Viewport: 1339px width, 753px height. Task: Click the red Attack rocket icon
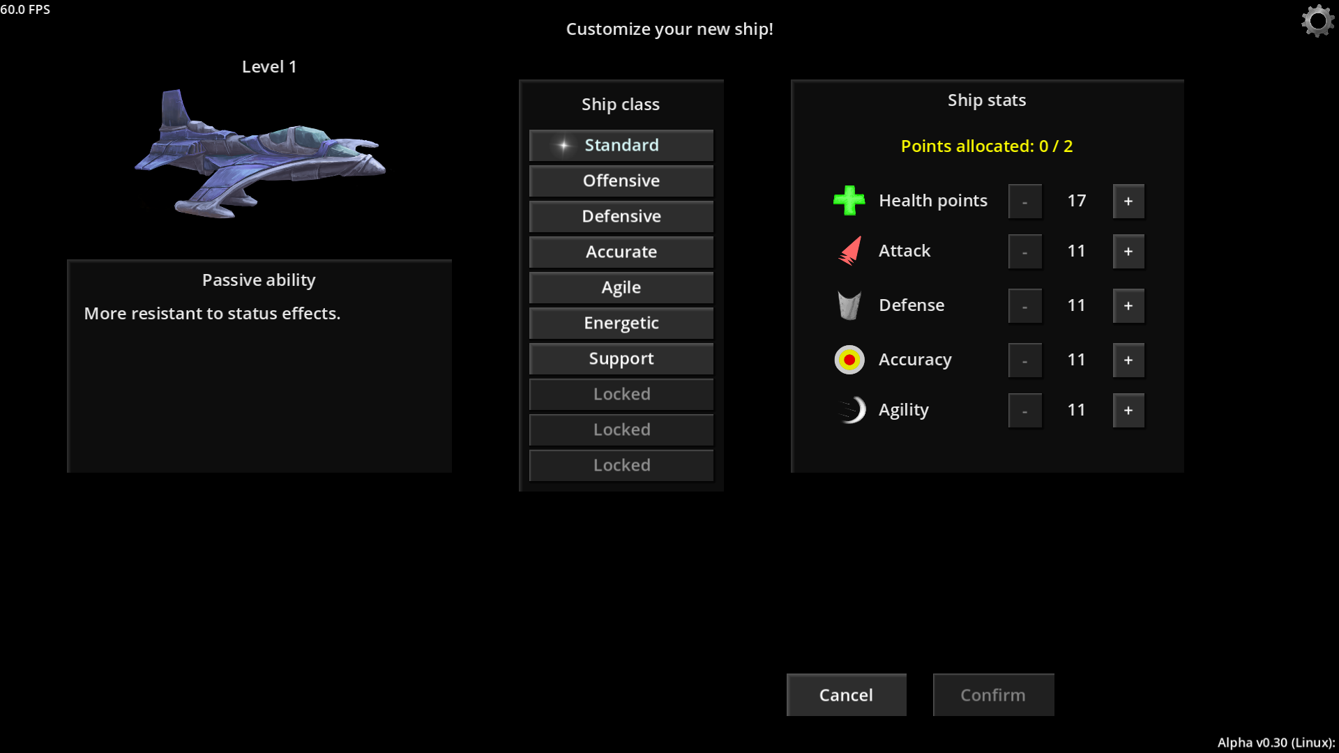click(x=849, y=251)
